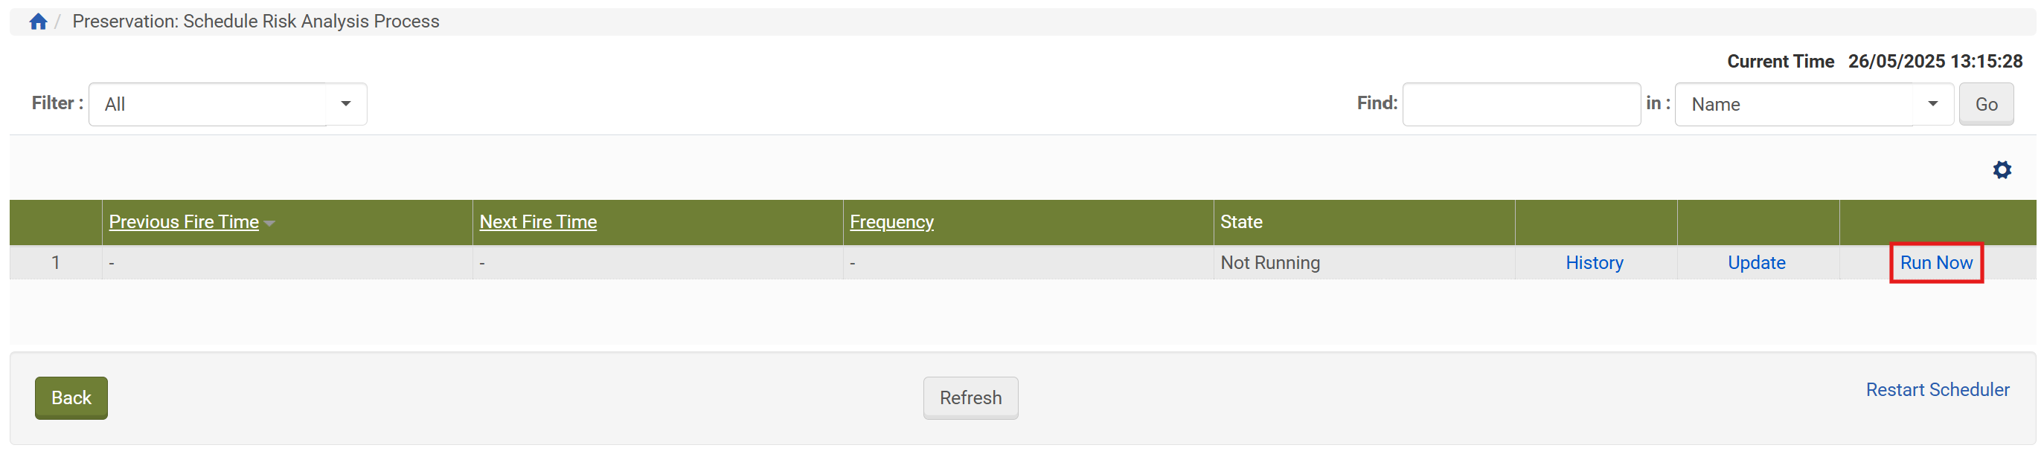
Task: Sort by Previous Fire Time column
Action: [183, 222]
